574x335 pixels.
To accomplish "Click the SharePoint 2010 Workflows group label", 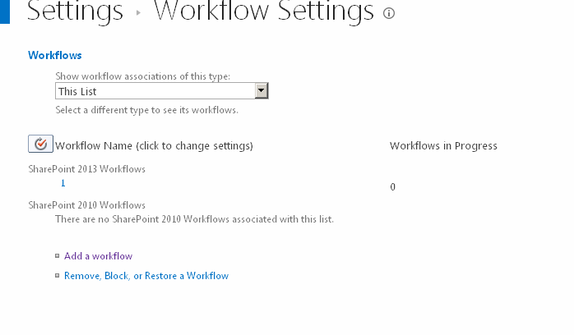I will point(87,205).
